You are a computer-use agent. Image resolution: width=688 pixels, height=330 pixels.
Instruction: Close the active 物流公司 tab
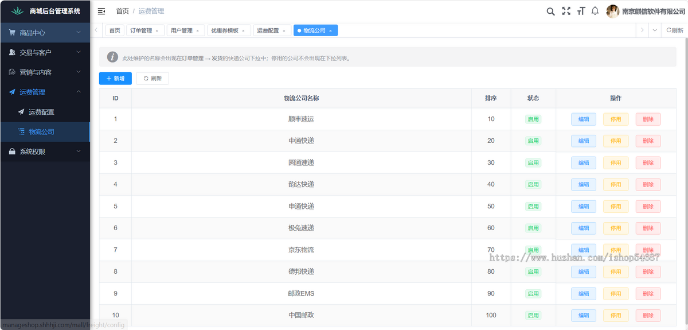[330, 31]
